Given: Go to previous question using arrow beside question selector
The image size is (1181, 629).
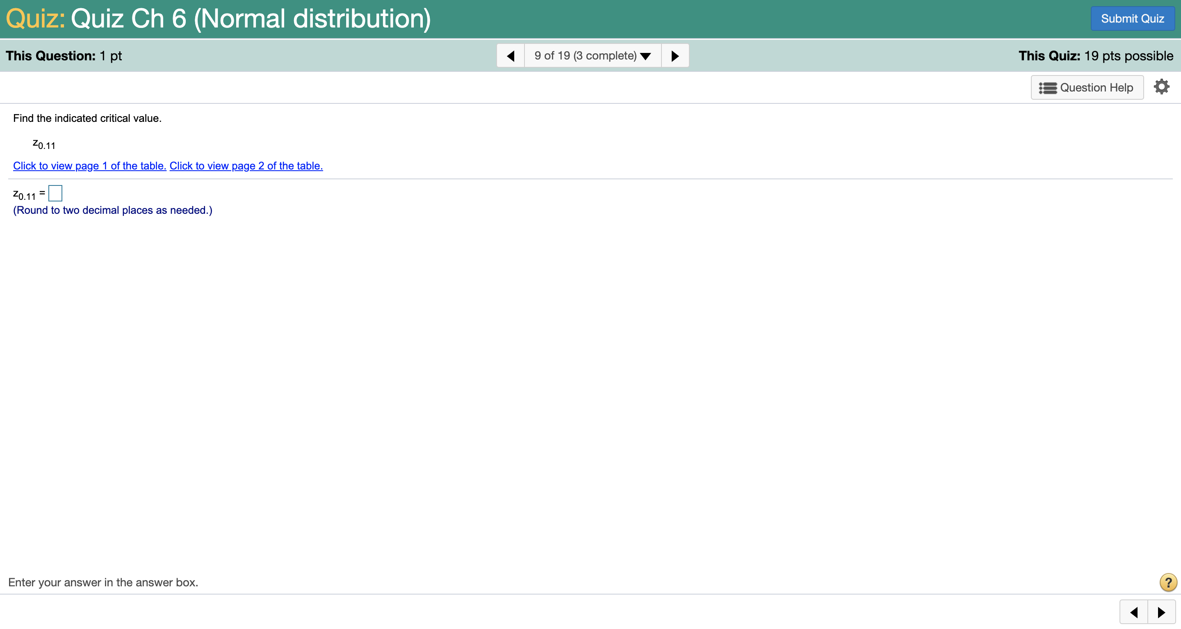Looking at the screenshot, I should tap(511, 56).
